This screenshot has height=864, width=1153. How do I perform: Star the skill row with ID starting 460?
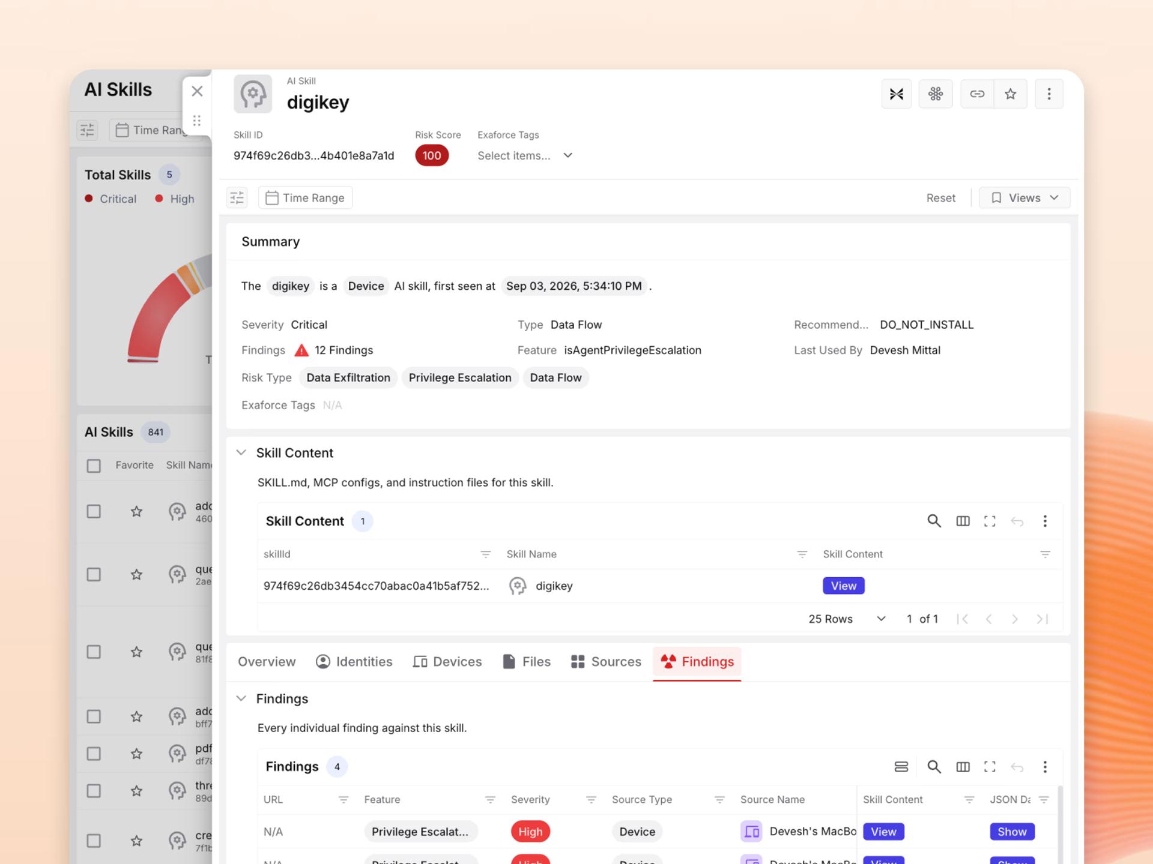[x=136, y=512]
